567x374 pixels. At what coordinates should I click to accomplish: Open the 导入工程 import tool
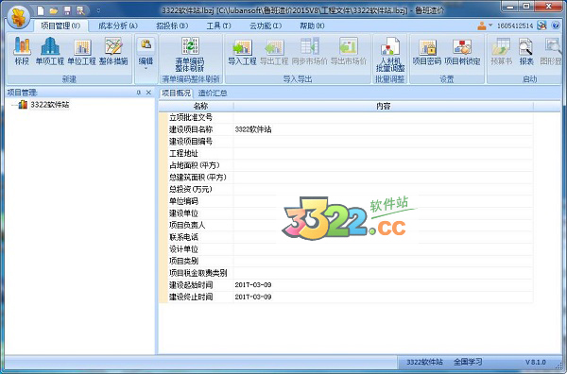242,51
